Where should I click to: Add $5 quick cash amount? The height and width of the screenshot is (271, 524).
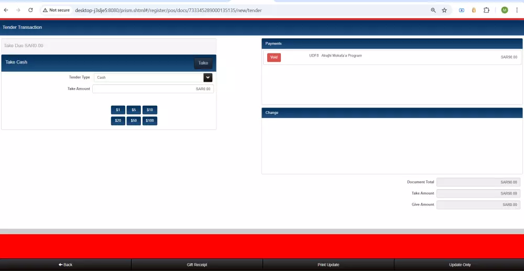[x=134, y=110]
